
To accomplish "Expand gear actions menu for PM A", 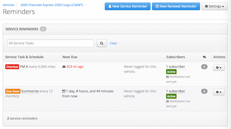I will (x=219, y=67).
